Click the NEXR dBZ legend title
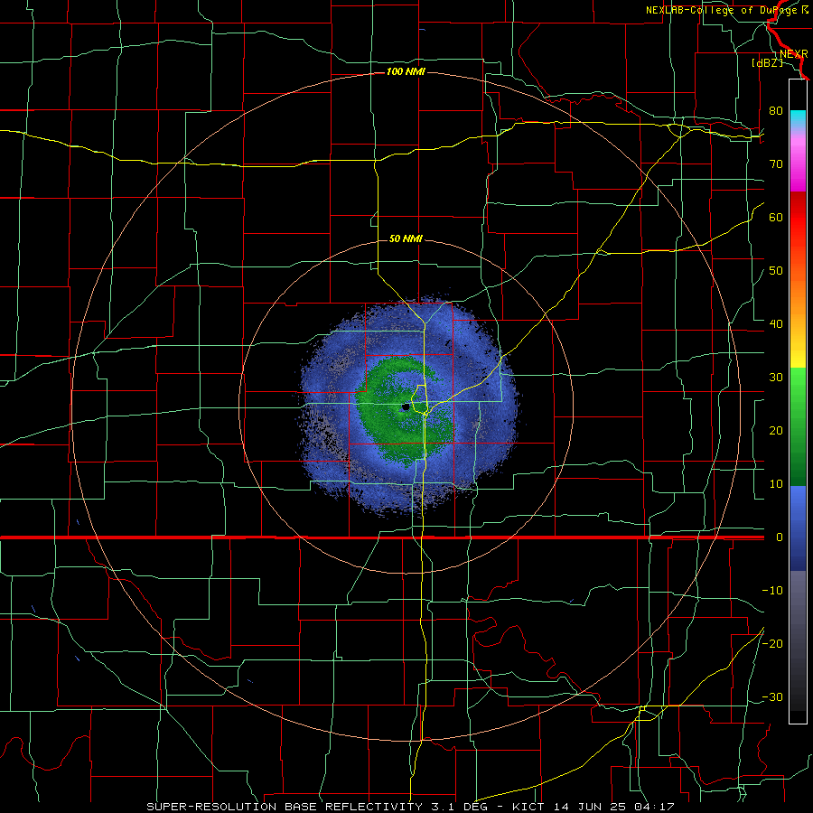This screenshot has height=813, width=813. click(780, 58)
